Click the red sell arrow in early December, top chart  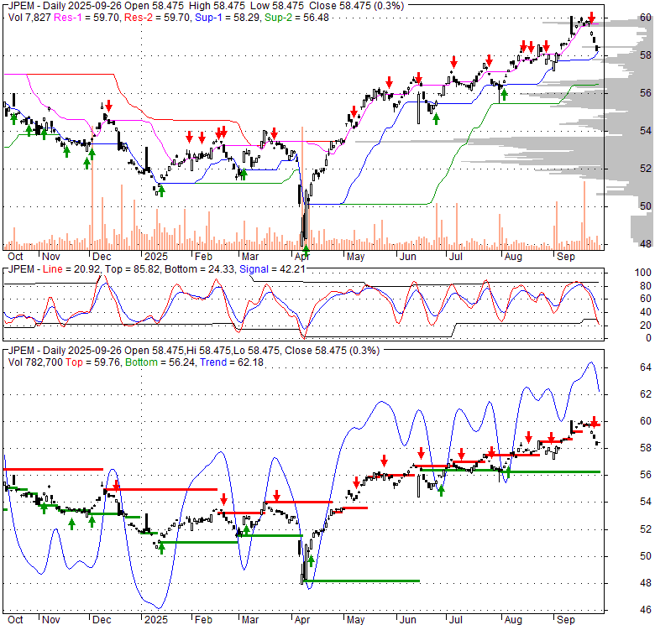click(108, 106)
